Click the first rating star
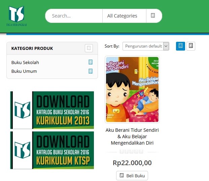This screenshot has height=181, width=209. [x=121, y=151]
